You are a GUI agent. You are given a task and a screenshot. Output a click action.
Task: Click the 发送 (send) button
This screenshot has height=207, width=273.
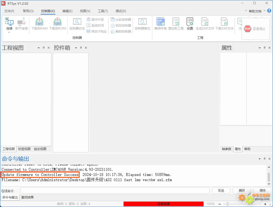click(221, 190)
